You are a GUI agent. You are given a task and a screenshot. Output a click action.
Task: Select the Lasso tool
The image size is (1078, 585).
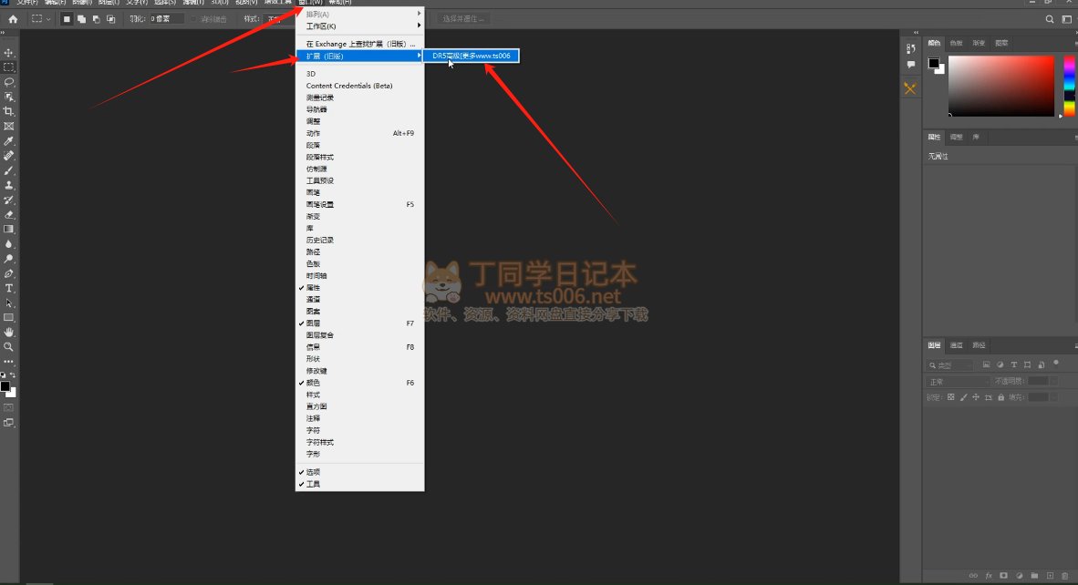[9, 82]
